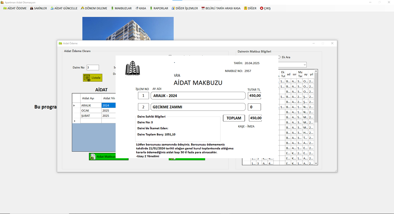Select the ARALIK row in aidat table

point(90,105)
